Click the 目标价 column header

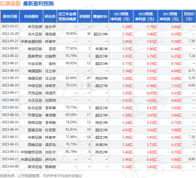pyautogui.click(x=189, y=16)
